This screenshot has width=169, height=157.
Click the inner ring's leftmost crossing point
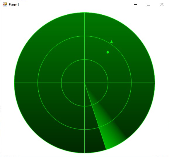point(61,83)
